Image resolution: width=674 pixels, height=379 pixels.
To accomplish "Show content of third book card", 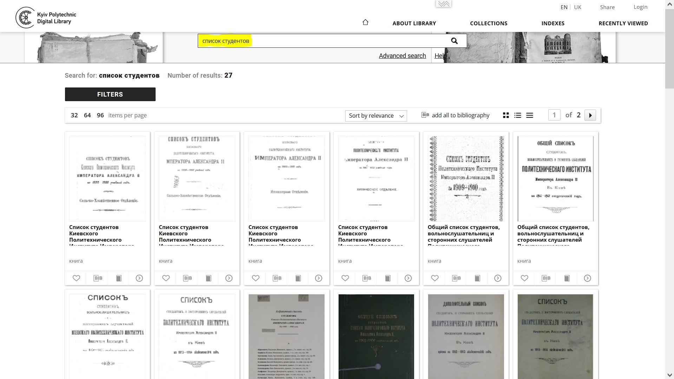I will point(319,278).
